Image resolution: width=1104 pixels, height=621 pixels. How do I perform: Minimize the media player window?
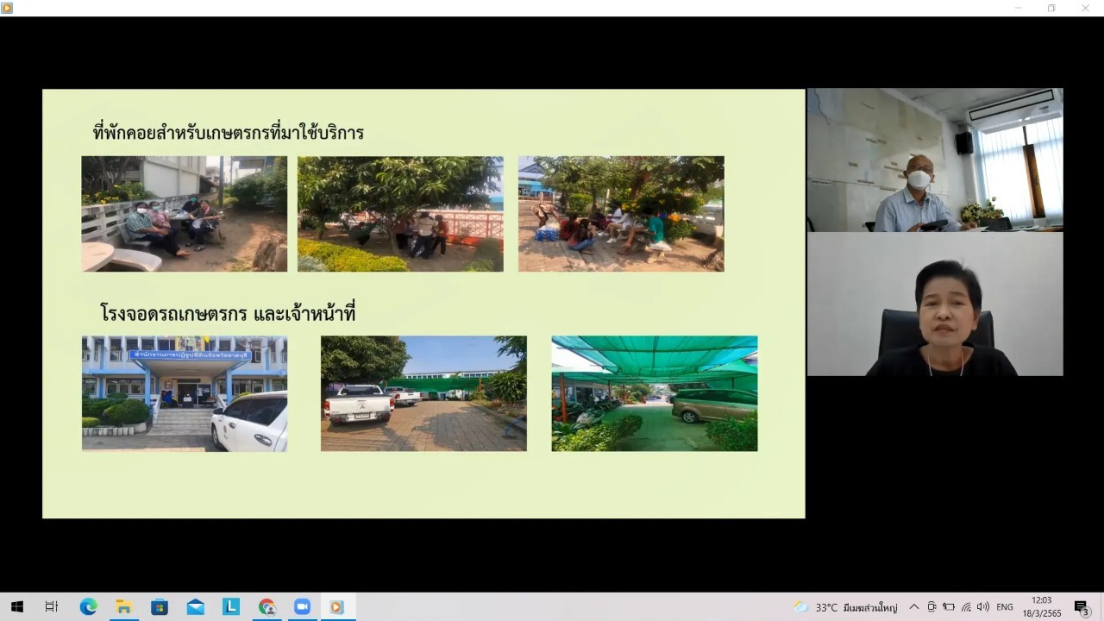point(1019,8)
